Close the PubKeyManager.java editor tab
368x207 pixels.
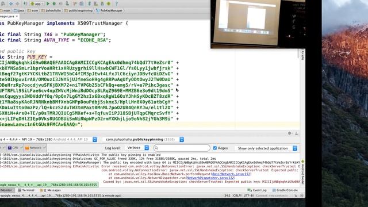17,17
